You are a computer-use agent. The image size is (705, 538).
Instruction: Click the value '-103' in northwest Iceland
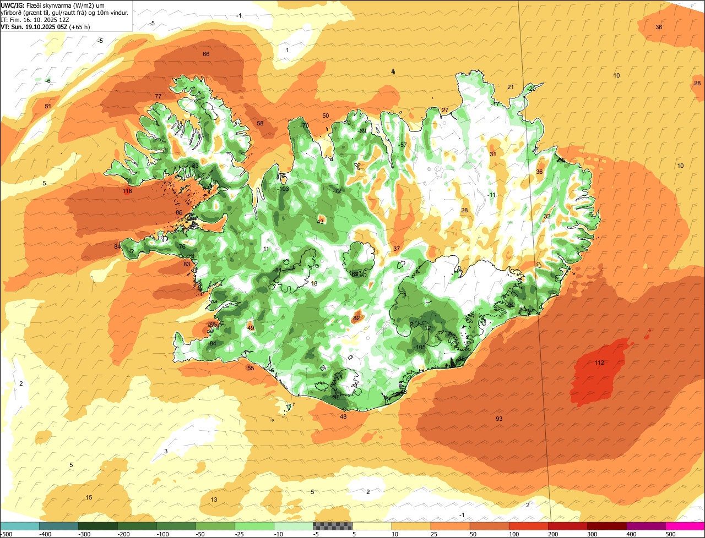tap(283, 189)
